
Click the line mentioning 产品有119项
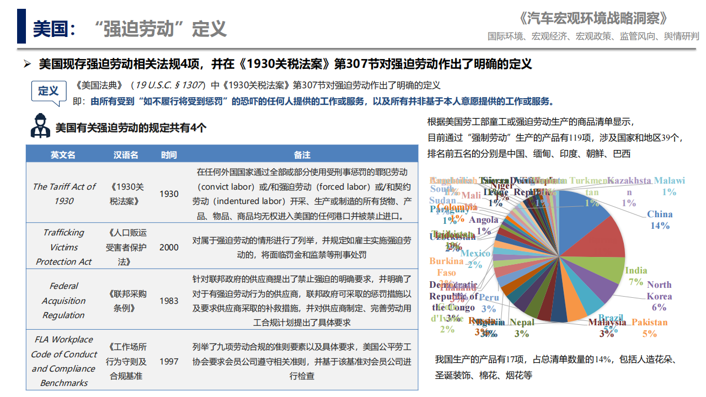coord(556,137)
